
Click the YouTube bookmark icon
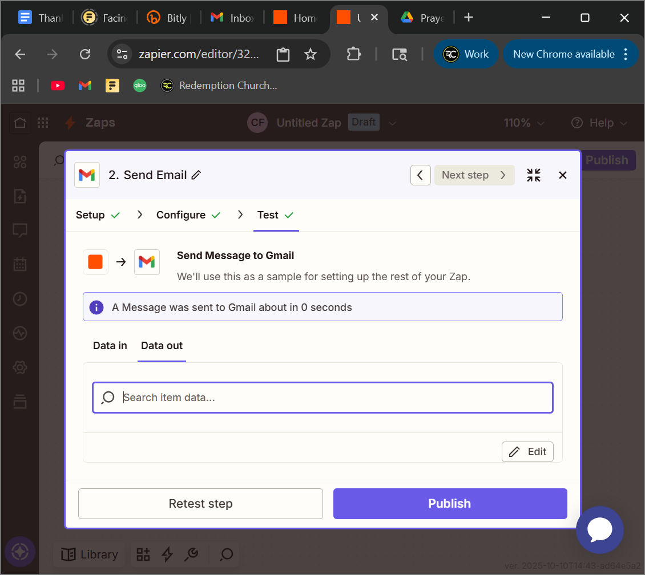(58, 86)
